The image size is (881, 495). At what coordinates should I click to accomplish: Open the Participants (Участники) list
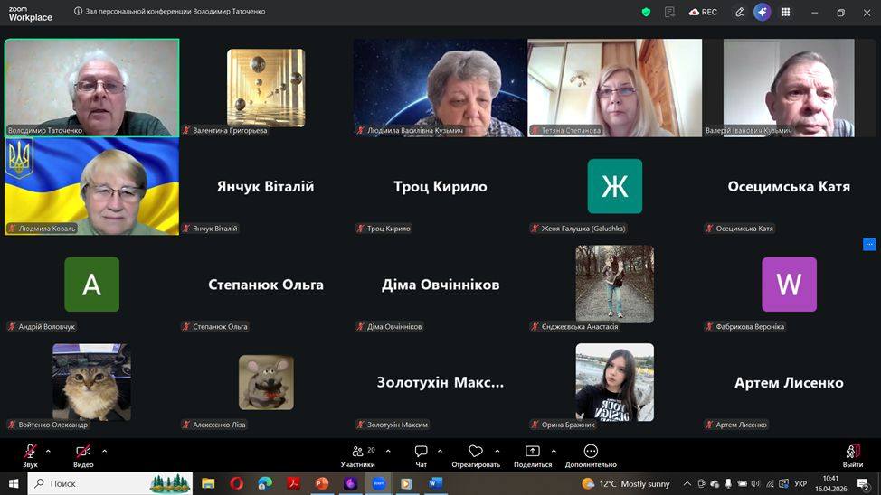(x=358, y=452)
